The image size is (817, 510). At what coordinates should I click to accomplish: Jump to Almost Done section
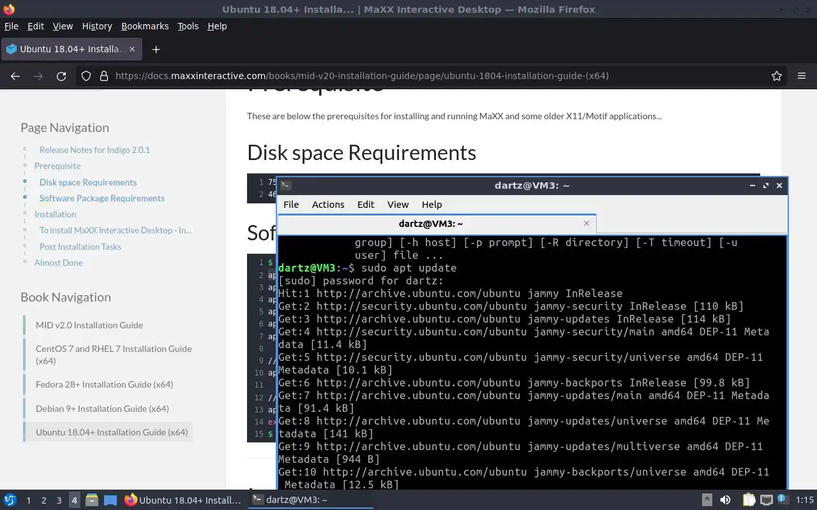[x=59, y=263]
